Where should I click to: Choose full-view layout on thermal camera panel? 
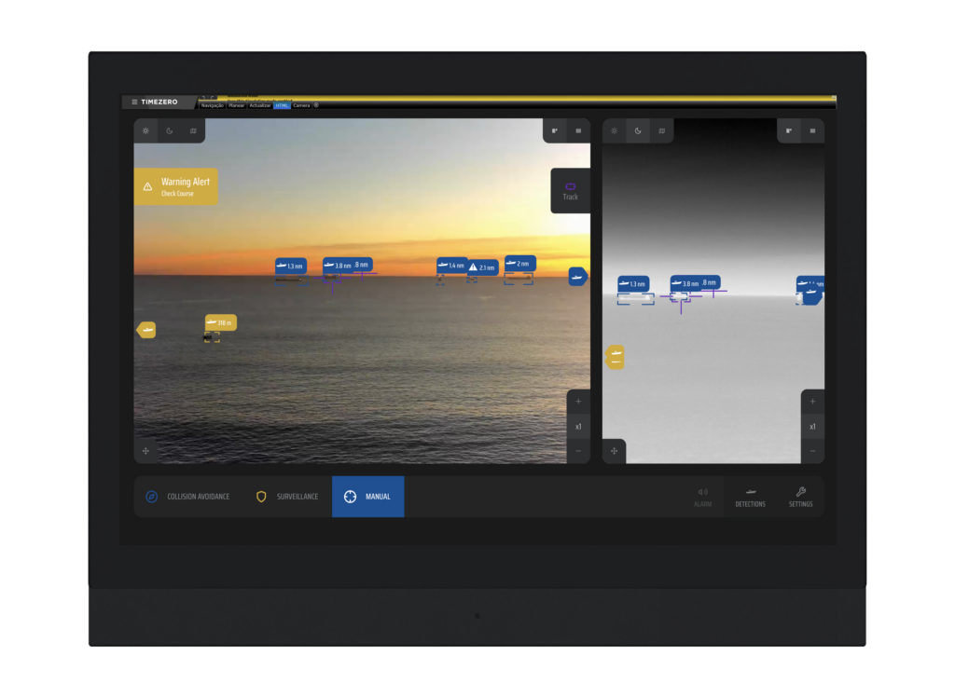point(812,130)
